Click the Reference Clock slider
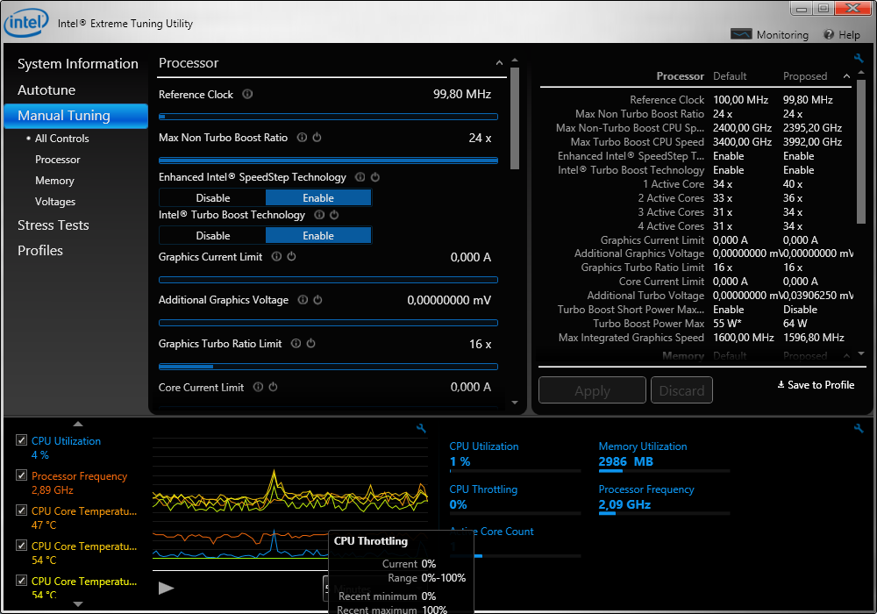 (328, 117)
